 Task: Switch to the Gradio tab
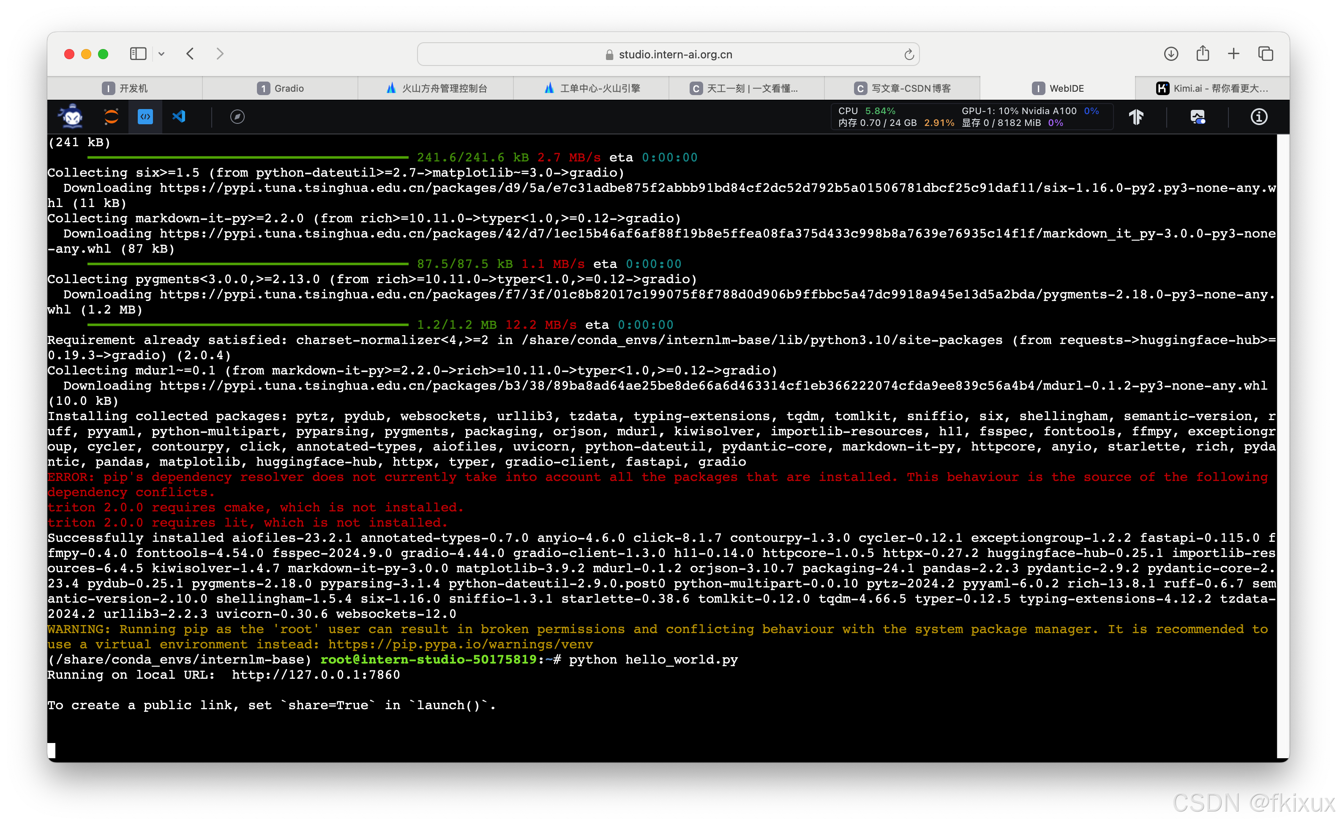281,88
